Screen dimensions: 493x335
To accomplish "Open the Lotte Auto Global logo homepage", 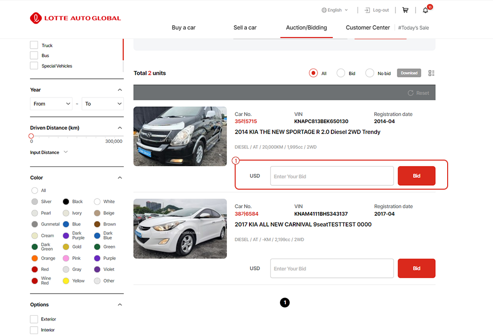I will coord(75,18).
